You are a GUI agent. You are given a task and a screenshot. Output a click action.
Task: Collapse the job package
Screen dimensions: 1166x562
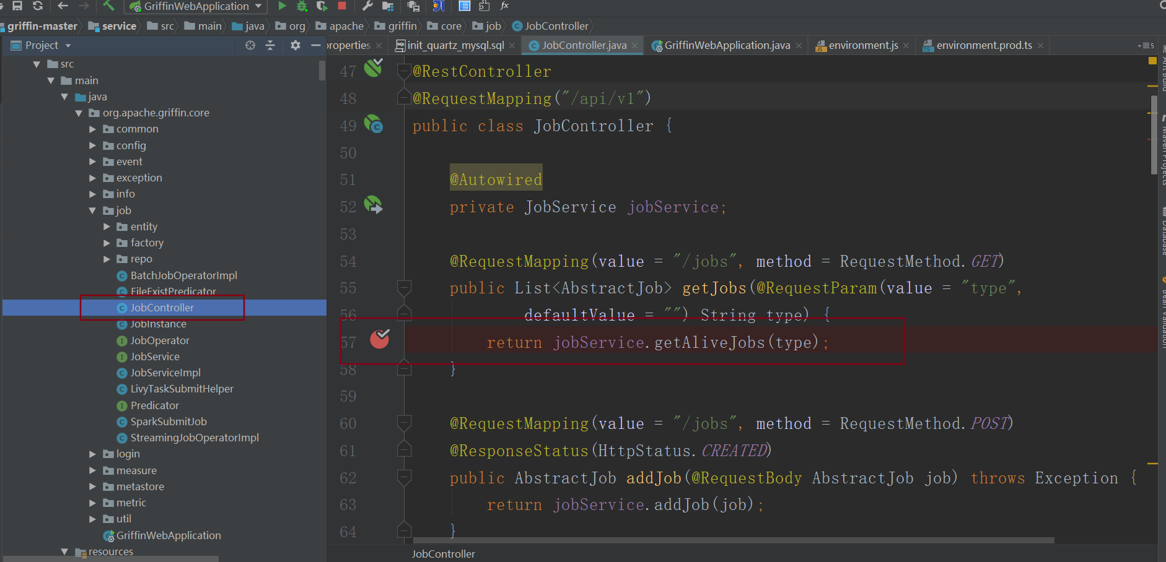tap(92, 210)
